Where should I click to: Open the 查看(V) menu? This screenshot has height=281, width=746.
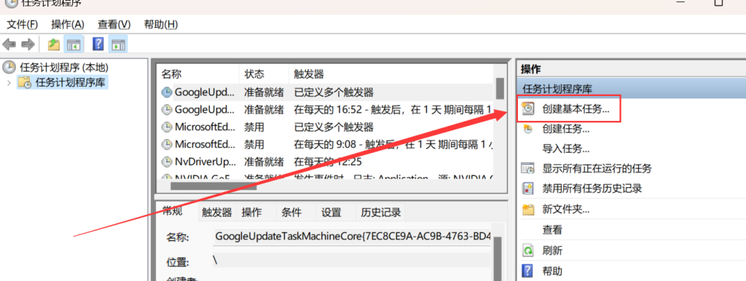coord(114,24)
